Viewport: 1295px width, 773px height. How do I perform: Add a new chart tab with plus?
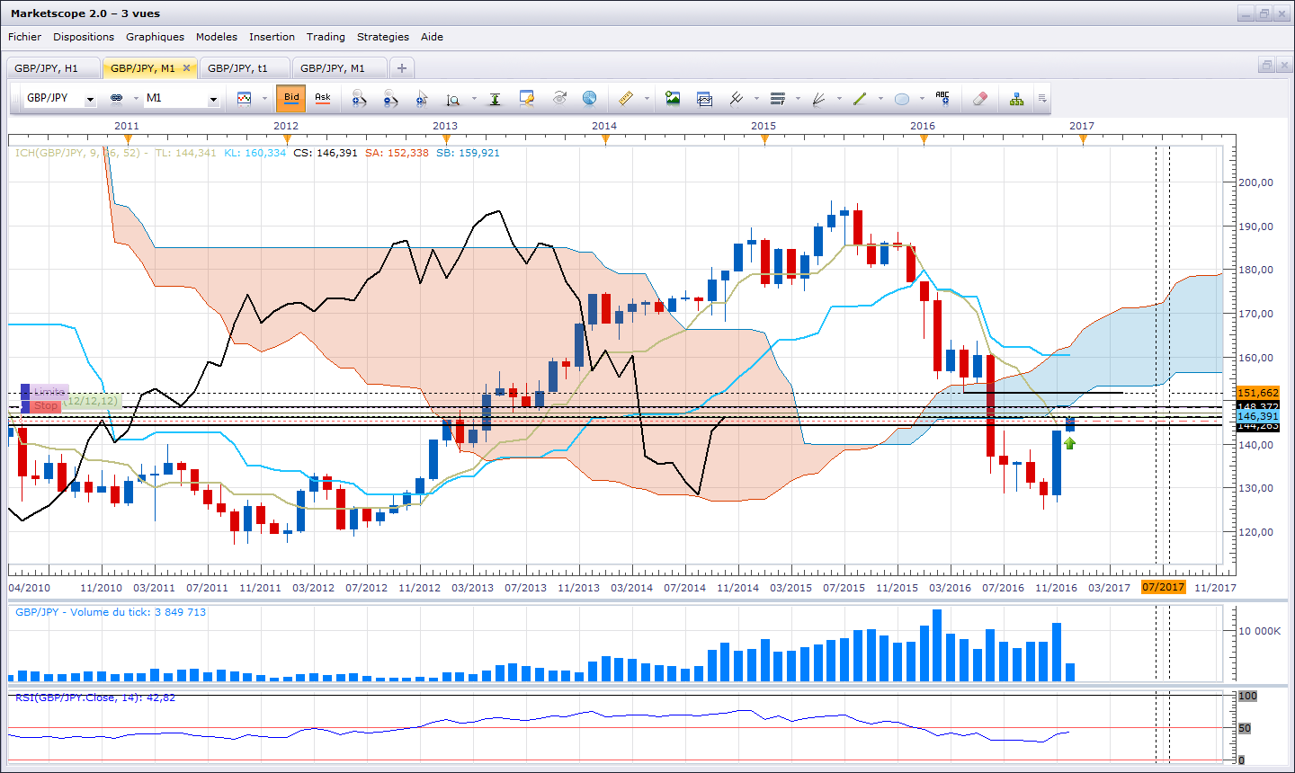point(402,68)
